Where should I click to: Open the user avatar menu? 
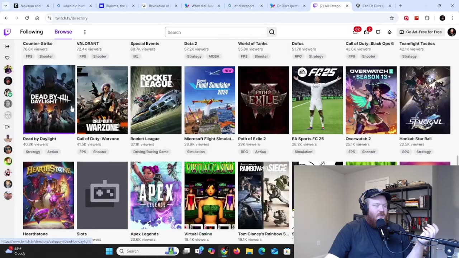pyautogui.click(x=451, y=32)
